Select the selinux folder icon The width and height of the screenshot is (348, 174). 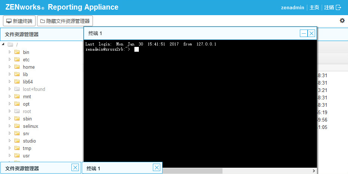tap(17, 126)
